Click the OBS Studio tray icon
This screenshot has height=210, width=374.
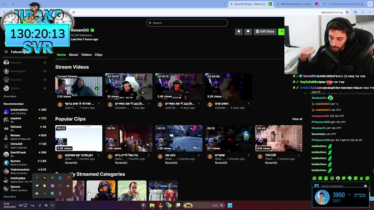[60, 186]
